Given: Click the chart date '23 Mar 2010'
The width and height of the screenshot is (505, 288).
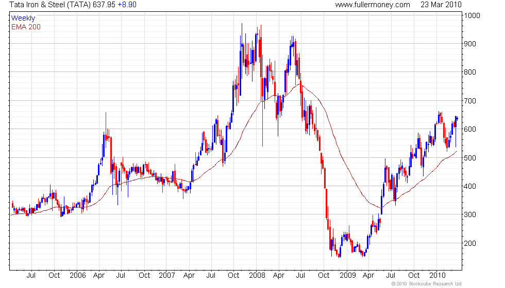Looking at the screenshot, I should click(441, 5).
